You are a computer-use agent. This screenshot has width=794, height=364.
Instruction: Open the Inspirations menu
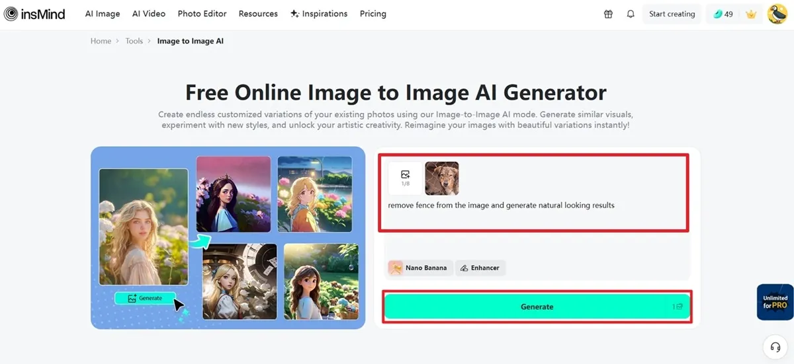[x=319, y=14]
